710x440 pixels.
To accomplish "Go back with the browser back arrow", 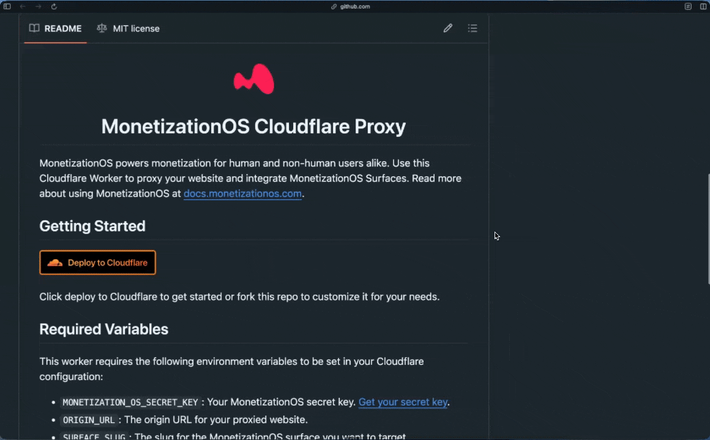I will click(x=23, y=6).
